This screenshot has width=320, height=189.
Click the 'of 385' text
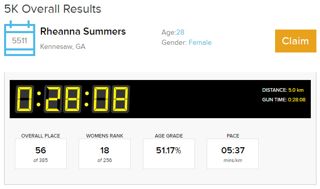click(x=41, y=160)
